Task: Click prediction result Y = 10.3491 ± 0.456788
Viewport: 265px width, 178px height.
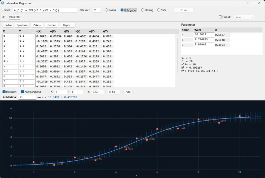Action: pos(59,97)
